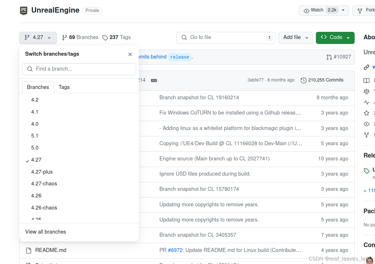Open commit Adding linux as whitelist platform
The width and height of the screenshot is (375, 264).
[230, 128]
